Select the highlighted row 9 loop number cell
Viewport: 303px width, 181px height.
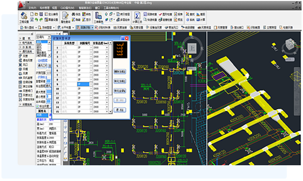(83, 84)
